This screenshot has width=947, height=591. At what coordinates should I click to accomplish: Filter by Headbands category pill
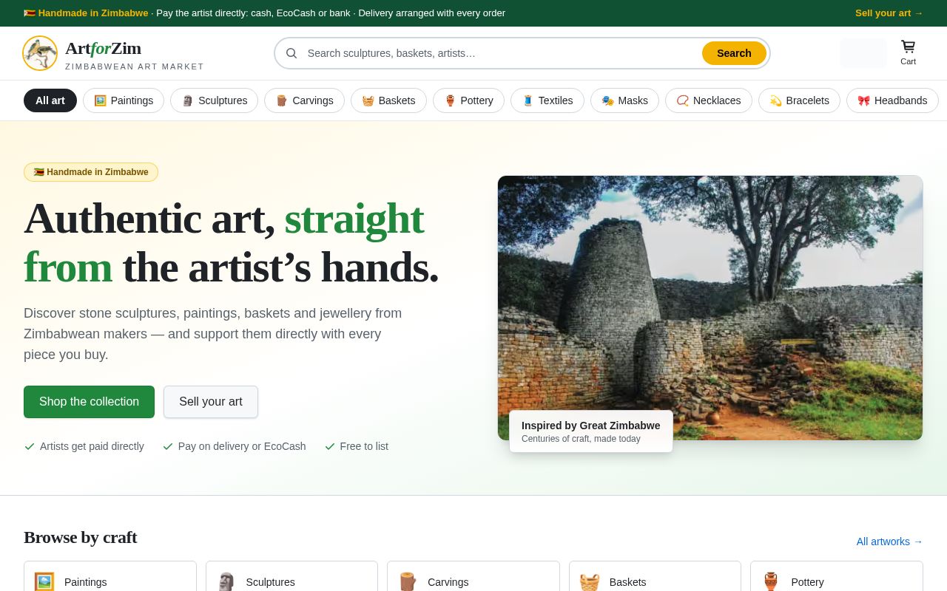pos(892,100)
